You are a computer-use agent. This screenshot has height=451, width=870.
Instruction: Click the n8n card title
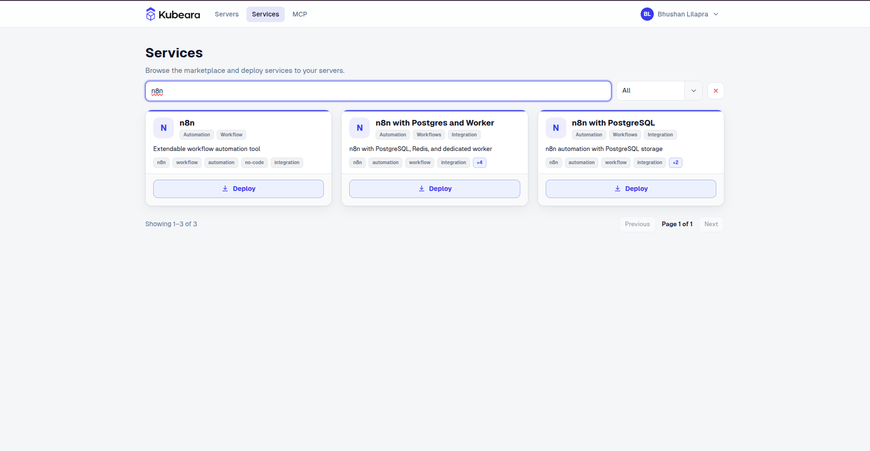[x=187, y=123]
